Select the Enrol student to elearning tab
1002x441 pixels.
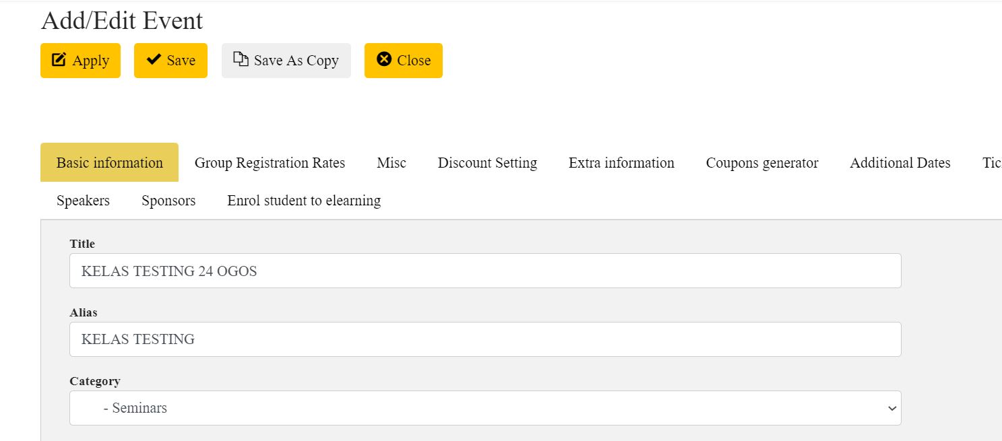click(304, 201)
